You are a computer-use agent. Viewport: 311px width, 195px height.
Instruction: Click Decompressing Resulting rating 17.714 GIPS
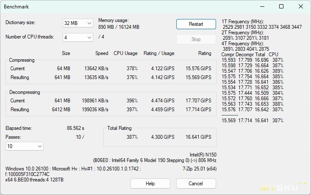(198, 110)
